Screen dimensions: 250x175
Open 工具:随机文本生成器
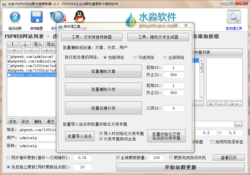pos(158,37)
